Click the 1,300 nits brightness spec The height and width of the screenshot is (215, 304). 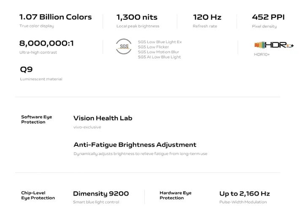tap(137, 17)
